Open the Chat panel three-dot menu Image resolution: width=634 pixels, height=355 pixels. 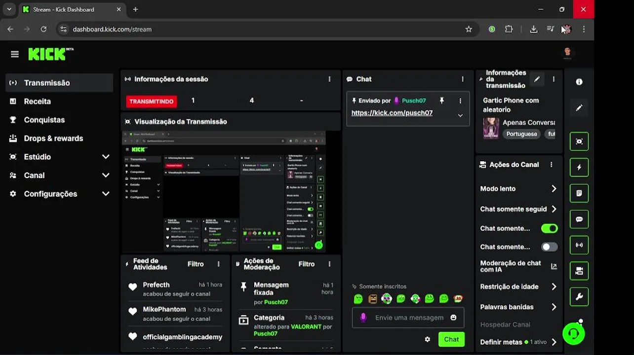tap(462, 79)
